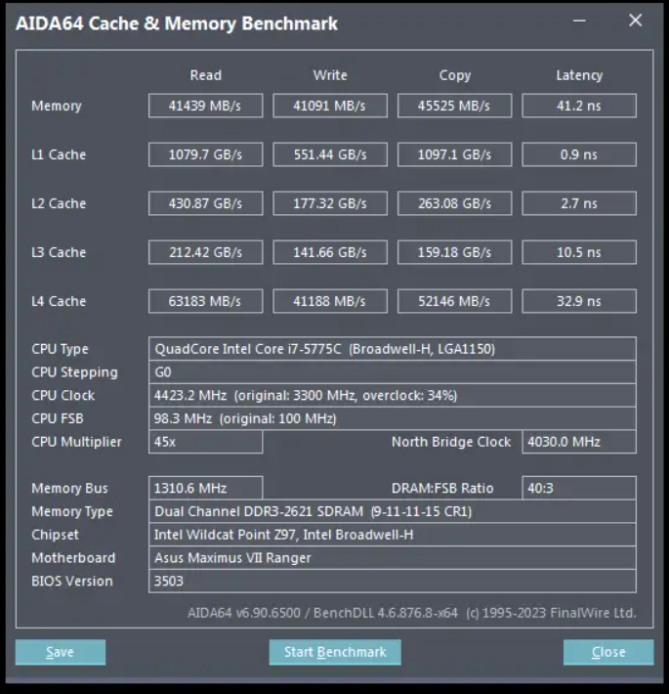The height and width of the screenshot is (694, 669).
Task: Select L2 Cache copy 263.08 GB/s
Action: (454, 203)
